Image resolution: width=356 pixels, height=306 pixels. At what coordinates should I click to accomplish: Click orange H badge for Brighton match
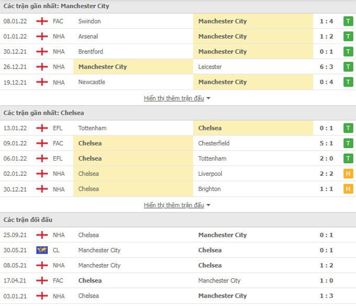tap(348, 189)
